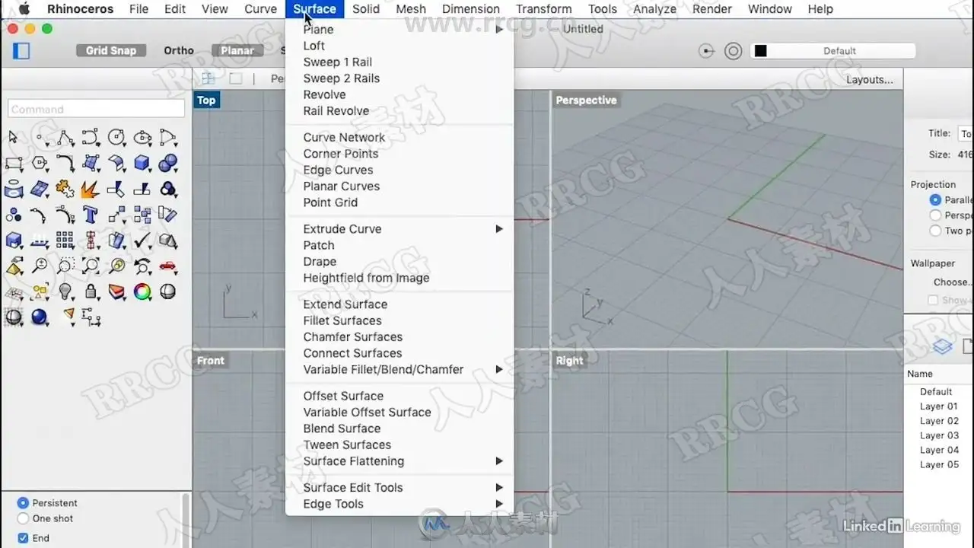Click the four-viewport layout icon
Viewport: 974px width, 548px height.
click(x=208, y=78)
